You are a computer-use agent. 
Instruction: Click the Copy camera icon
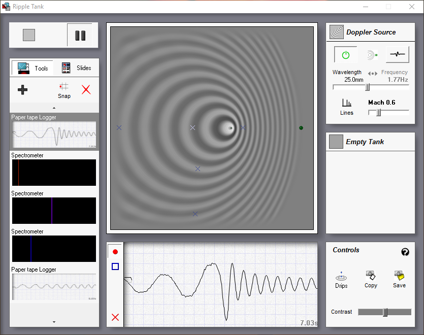[371, 279]
